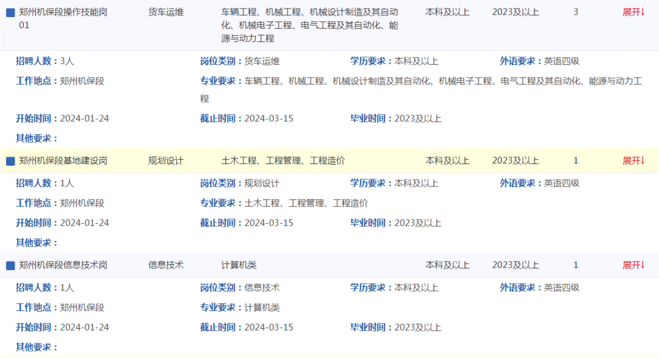Open the 郑州机保段操作技能岗01 job title

[x=63, y=18]
